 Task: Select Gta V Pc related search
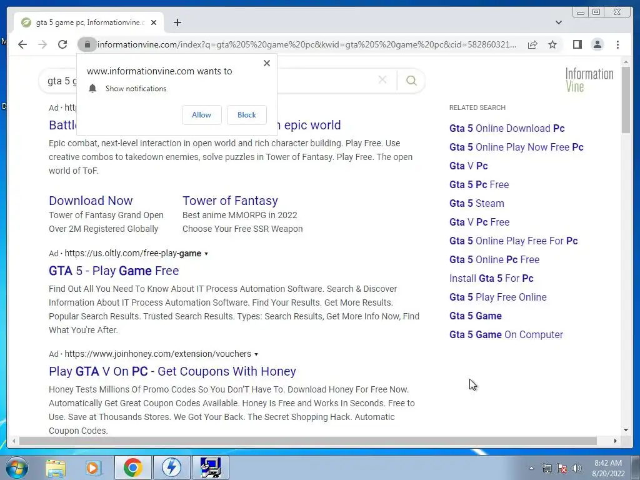tap(469, 166)
